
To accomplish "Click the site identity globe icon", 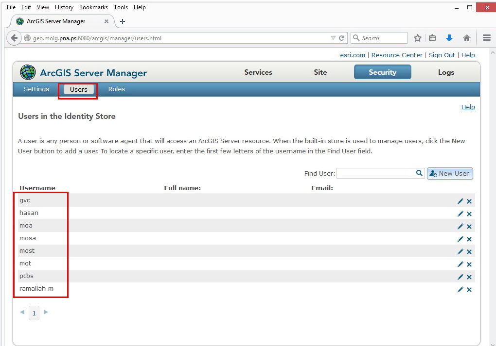I will pyautogui.click(x=28, y=38).
